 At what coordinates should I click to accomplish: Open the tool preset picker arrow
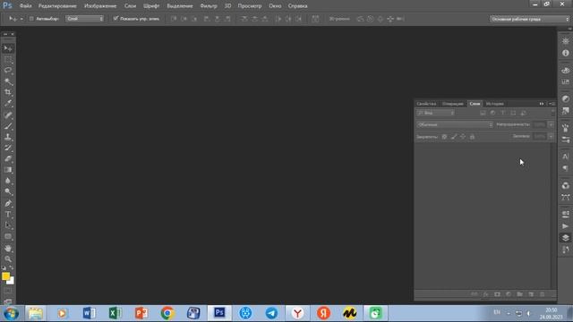pos(21,19)
